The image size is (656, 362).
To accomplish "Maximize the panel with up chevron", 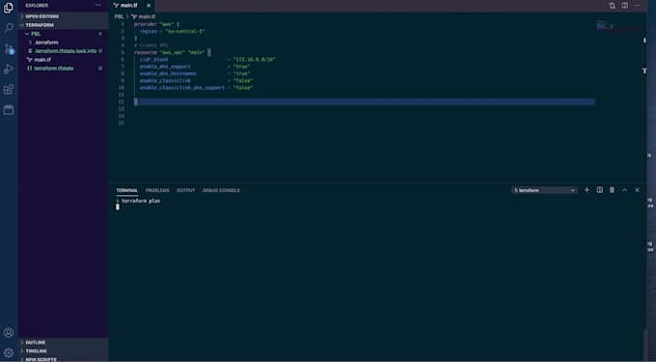I will tap(624, 190).
